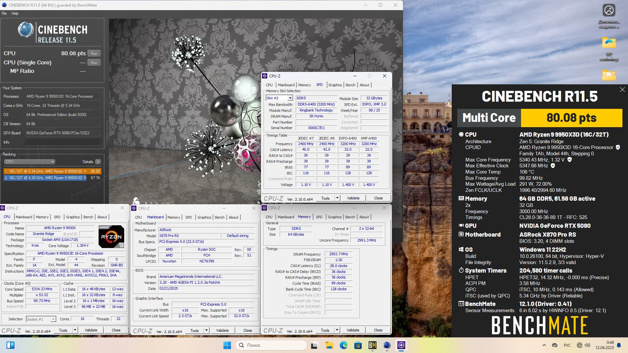The height and width of the screenshot is (353, 628).
Task: Switch Mainboard window to the CPU tab
Action: [138, 217]
